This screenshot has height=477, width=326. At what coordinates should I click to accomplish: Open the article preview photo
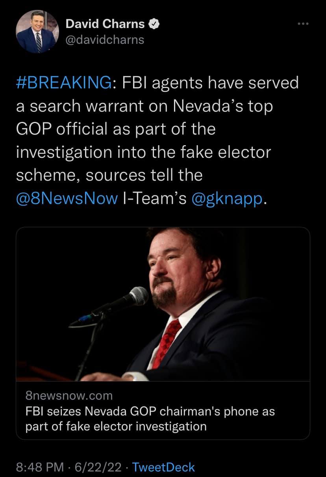pyautogui.click(x=163, y=304)
